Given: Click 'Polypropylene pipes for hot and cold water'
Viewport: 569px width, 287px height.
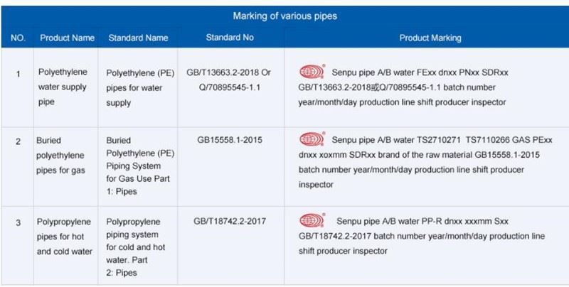Looking at the screenshot, I should [64, 237].
